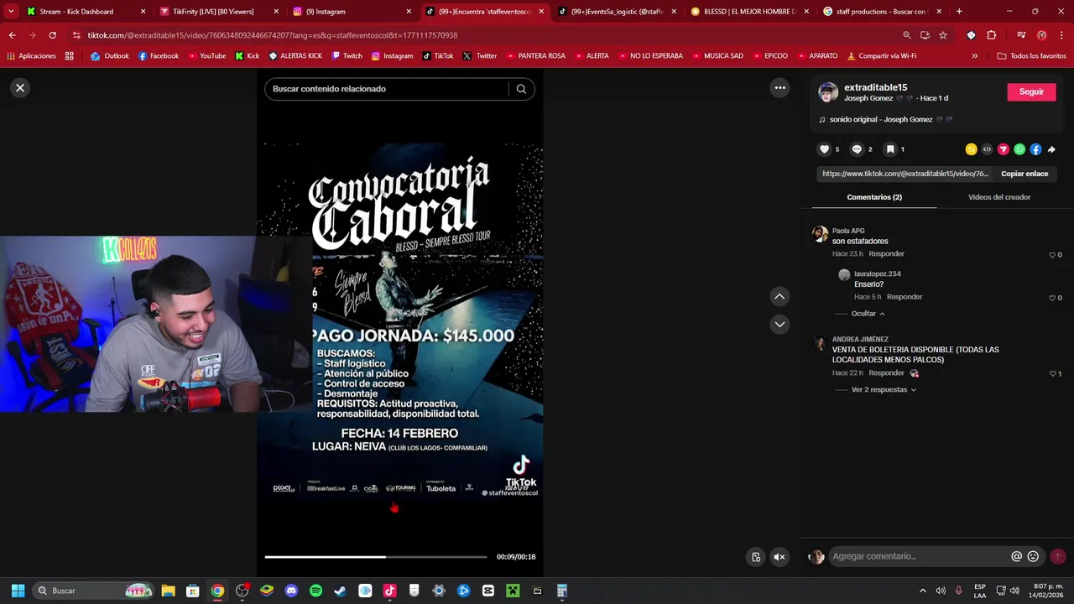Screen dimensions: 1074x604
Task: Select Comentarios (2) tab
Action: [x=874, y=197]
